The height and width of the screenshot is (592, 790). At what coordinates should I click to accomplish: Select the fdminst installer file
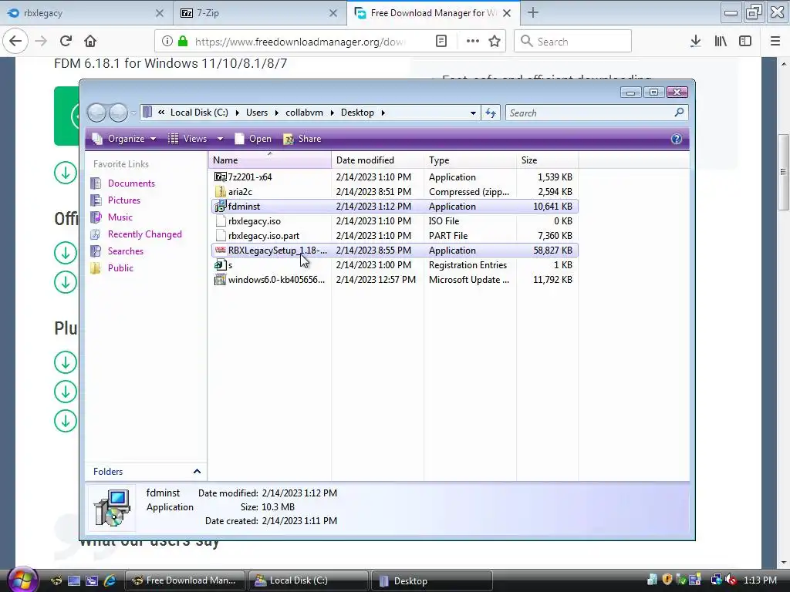[x=394, y=207]
